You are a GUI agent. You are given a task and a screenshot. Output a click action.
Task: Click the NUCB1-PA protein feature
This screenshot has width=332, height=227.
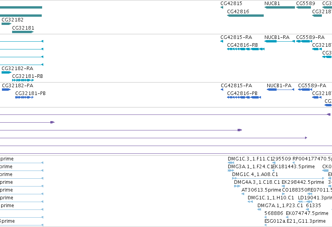(281, 90)
